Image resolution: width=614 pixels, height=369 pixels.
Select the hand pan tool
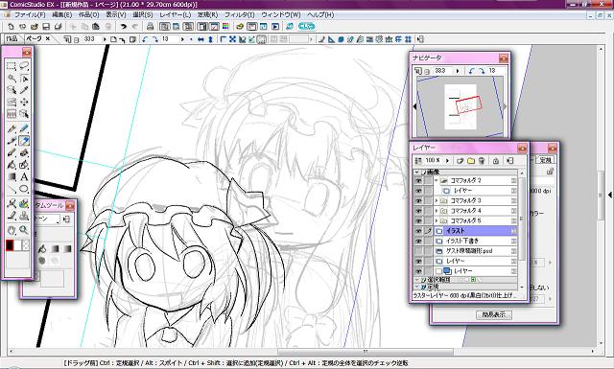coord(12,230)
